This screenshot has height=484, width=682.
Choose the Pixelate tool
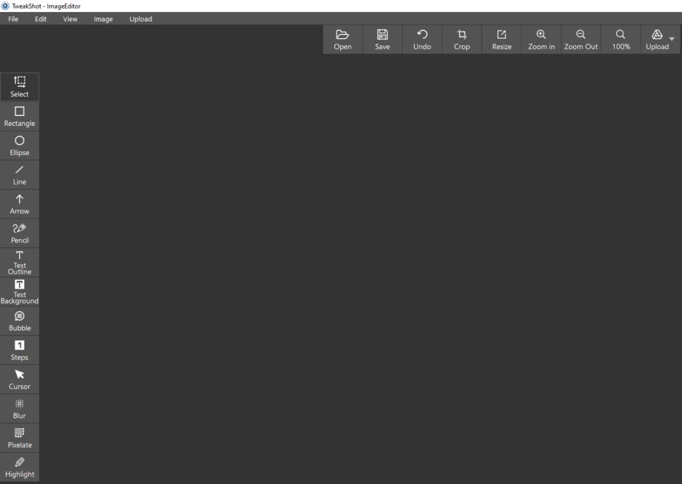(x=19, y=437)
